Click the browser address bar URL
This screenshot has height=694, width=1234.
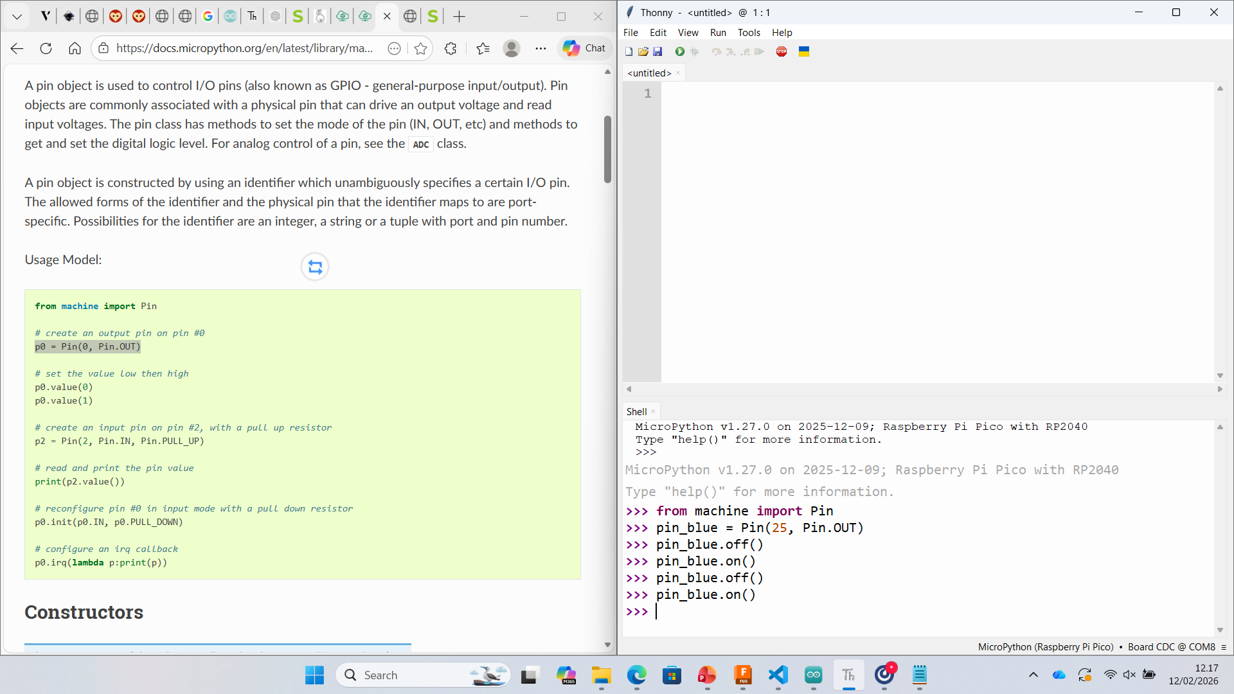(244, 48)
